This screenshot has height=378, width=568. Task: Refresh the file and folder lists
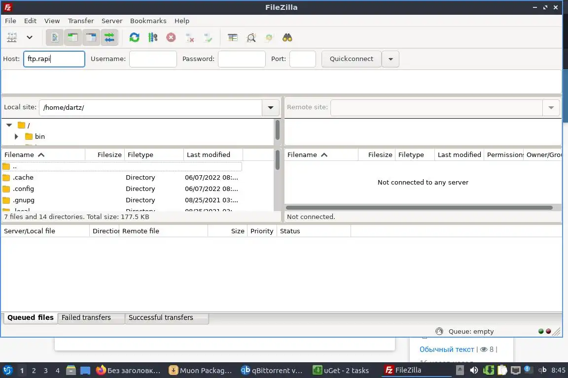(x=135, y=37)
